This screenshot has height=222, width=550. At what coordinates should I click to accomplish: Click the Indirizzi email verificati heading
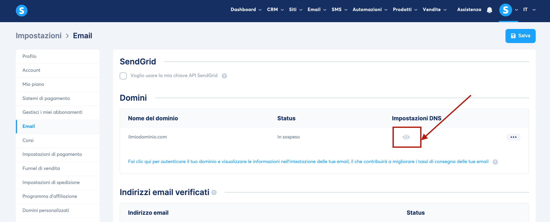tap(165, 192)
